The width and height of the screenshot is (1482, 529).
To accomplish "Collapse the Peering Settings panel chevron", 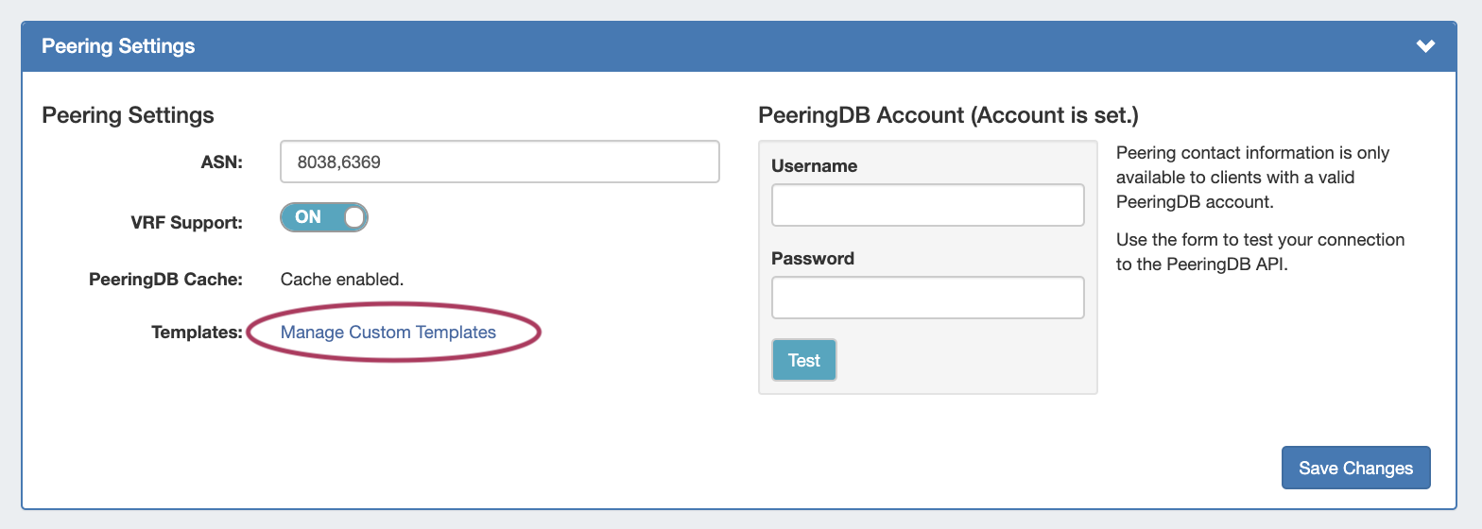I will tap(1425, 46).
